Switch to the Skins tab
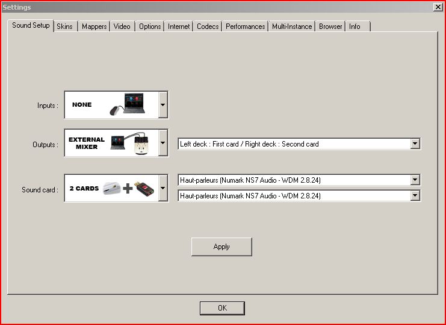446x325 pixels. [x=64, y=27]
